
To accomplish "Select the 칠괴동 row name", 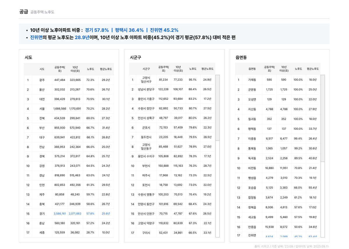I will (252, 119).
